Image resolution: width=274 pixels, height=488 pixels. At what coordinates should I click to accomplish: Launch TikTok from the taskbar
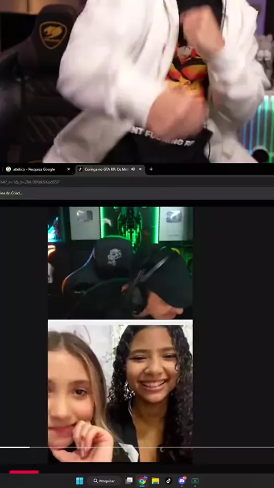click(x=168, y=481)
